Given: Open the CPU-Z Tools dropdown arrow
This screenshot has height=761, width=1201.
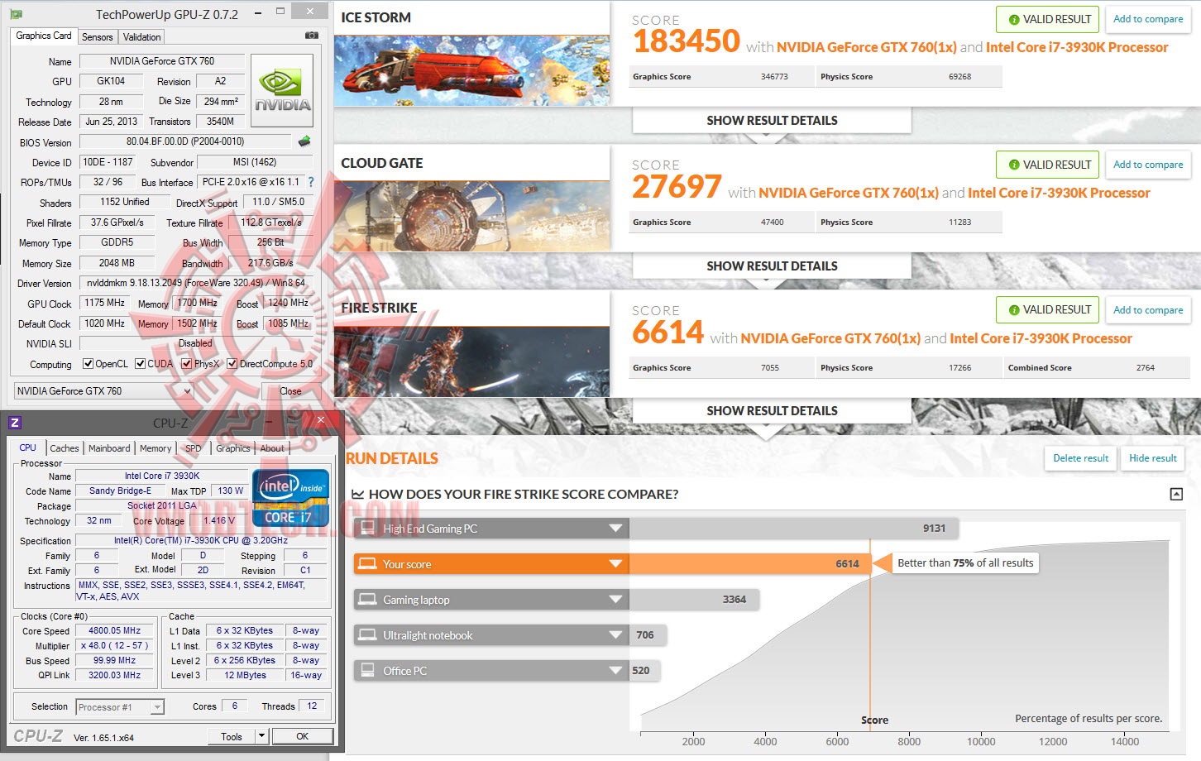Looking at the screenshot, I should (x=261, y=736).
